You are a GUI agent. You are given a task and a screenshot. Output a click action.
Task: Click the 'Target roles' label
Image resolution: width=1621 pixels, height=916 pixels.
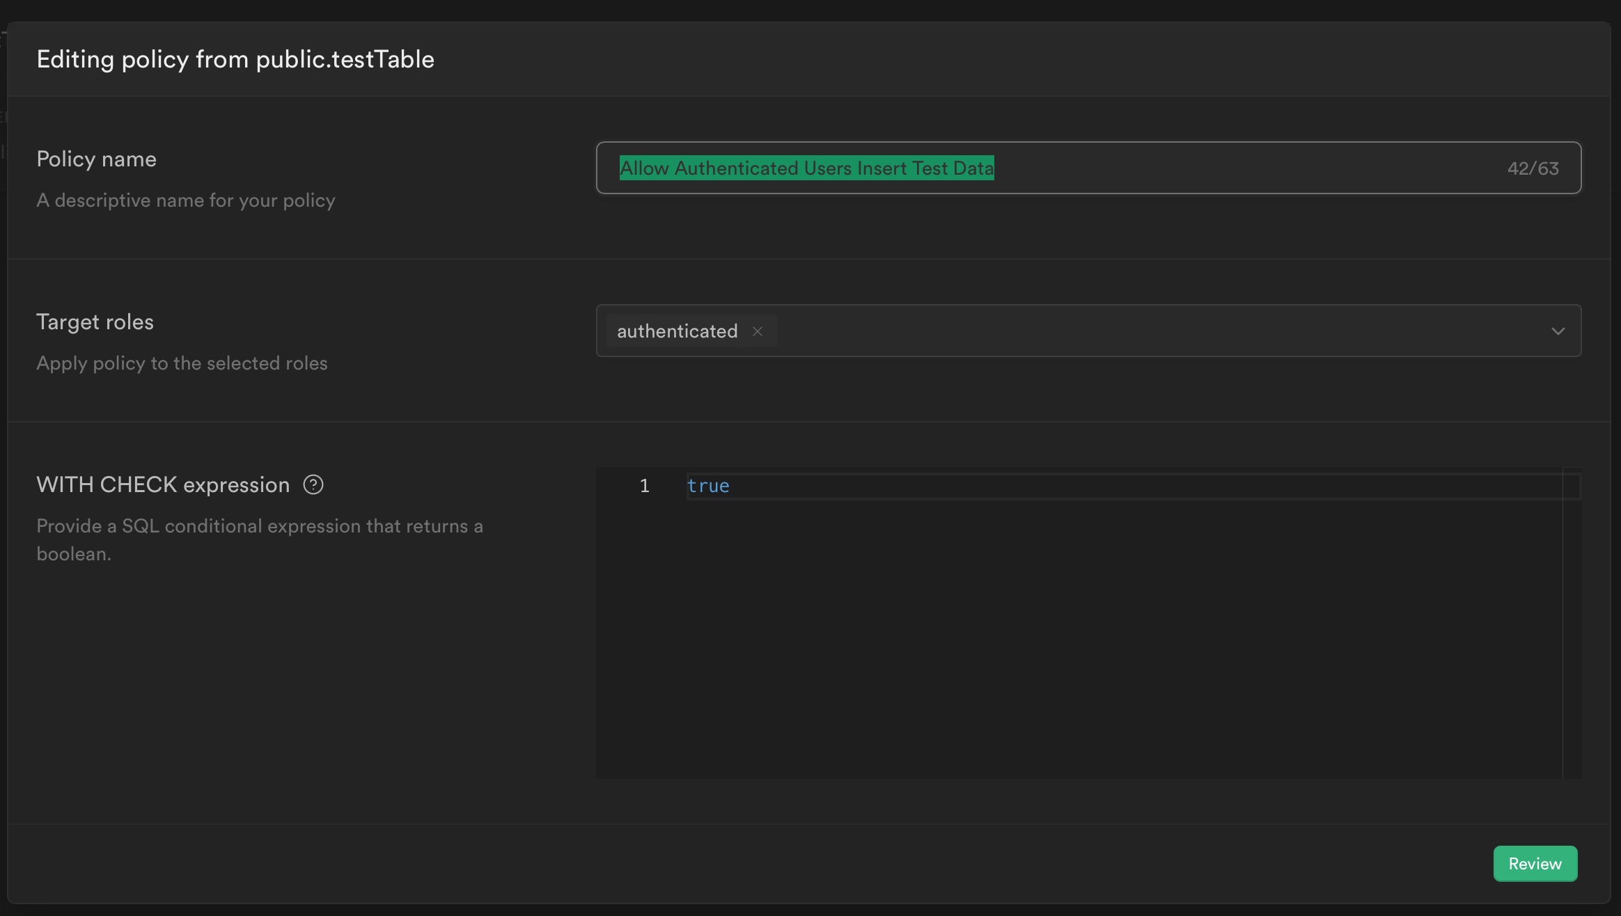click(x=95, y=322)
